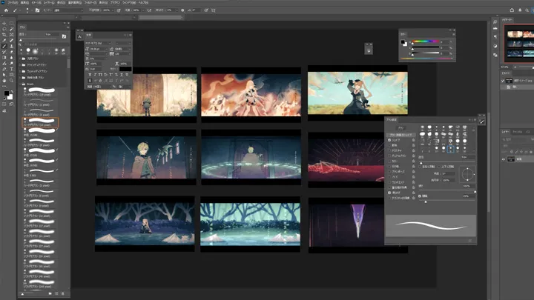Viewport: 534px width, 300px height.
Task: Select the Path Selection arrow tool
Action: pyautogui.click(x=4, y=75)
